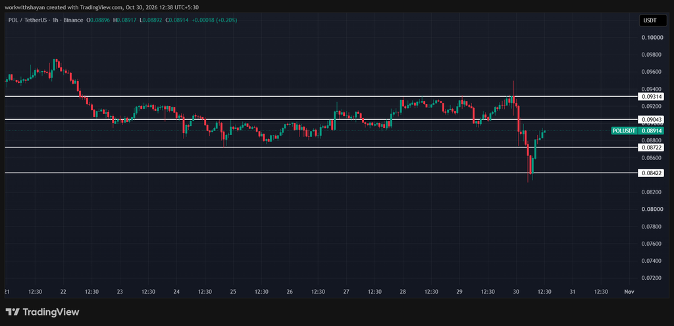The image size is (674, 326).
Task: Click the 0.09800 price axis label
Action: point(652,55)
